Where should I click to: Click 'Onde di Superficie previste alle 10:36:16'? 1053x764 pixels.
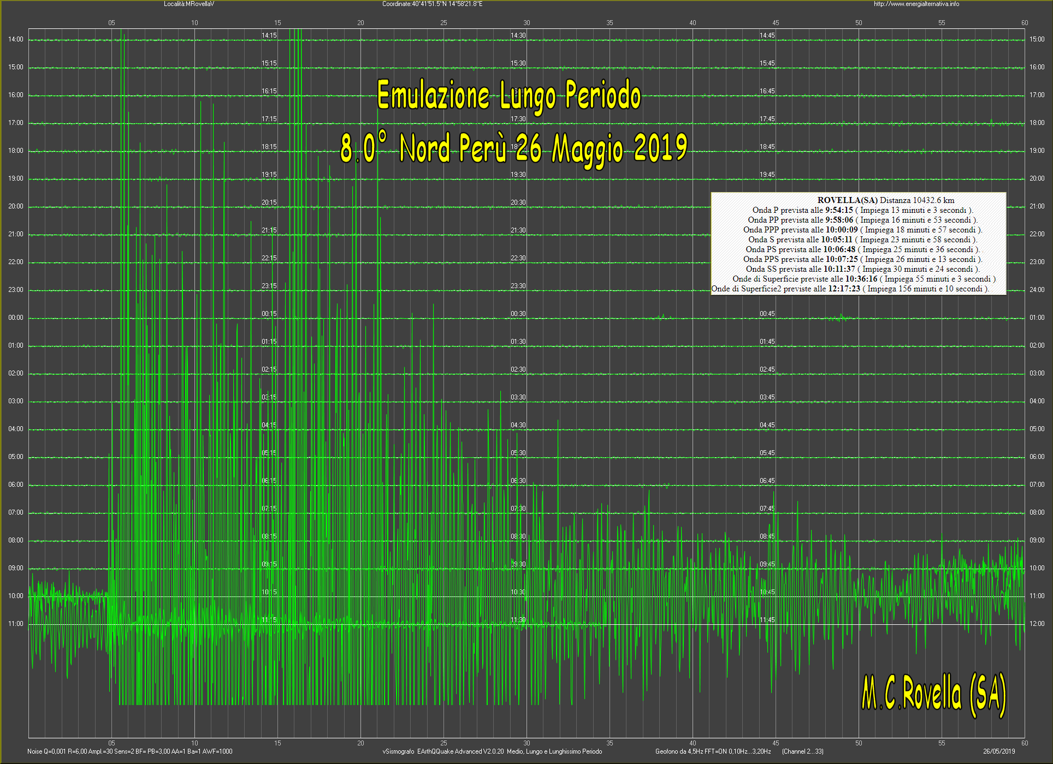[864, 279]
